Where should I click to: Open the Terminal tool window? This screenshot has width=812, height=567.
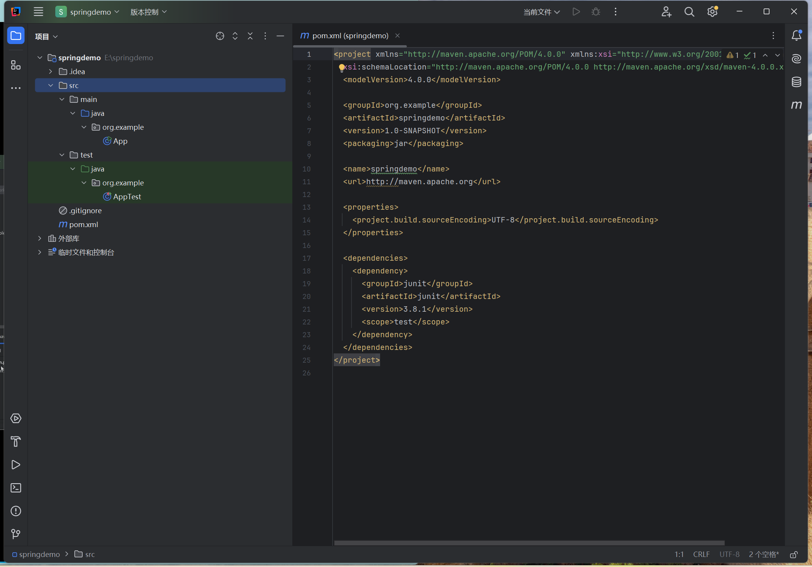(x=16, y=488)
